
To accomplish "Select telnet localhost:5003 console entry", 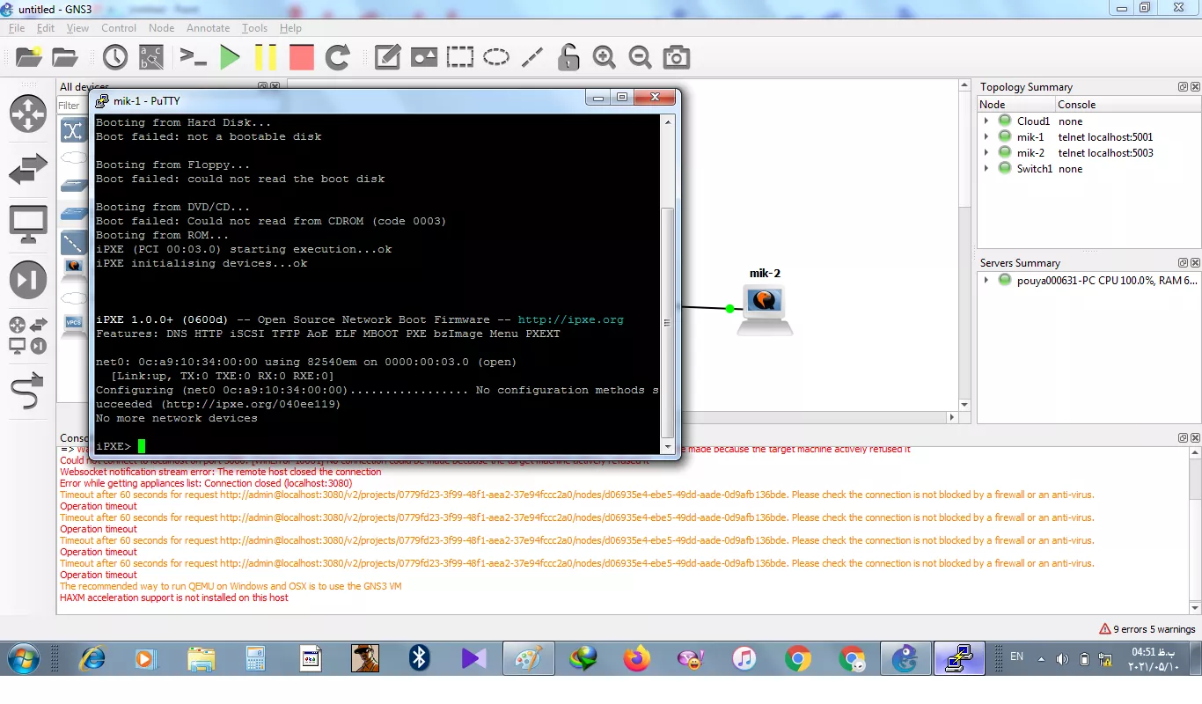I will [1105, 153].
